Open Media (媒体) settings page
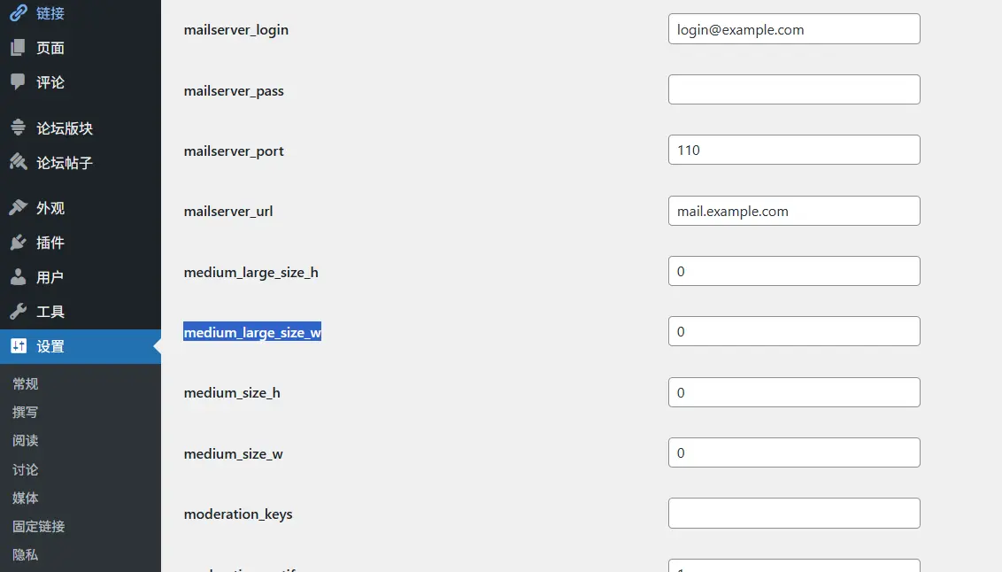The width and height of the screenshot is (1002, 572). tap(26, 499)
